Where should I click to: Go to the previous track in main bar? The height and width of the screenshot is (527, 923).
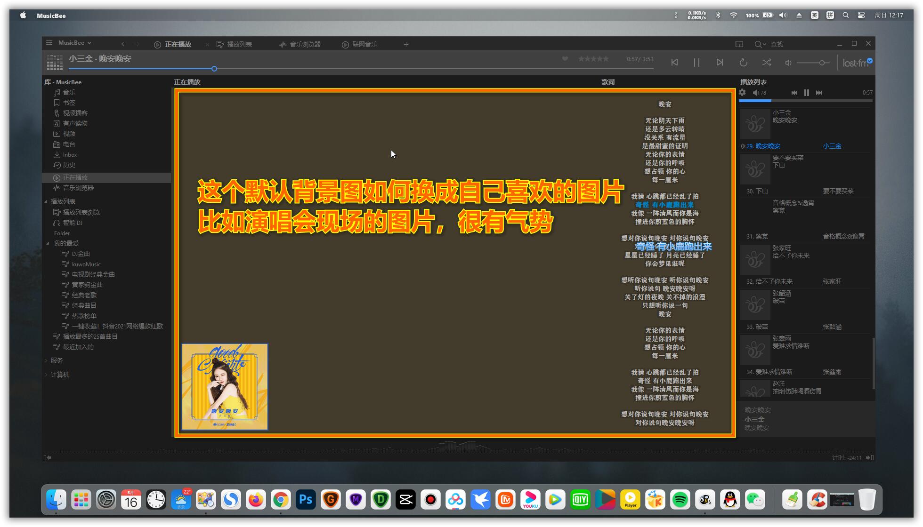point(674,63)
